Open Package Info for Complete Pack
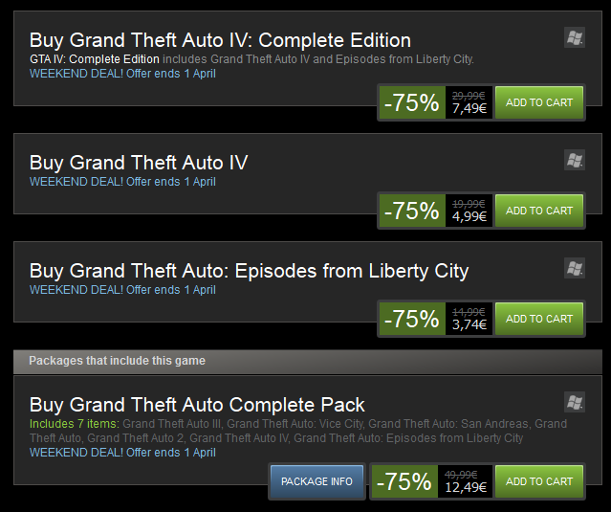This screenshot has height=512, width=611. [316, 481]
